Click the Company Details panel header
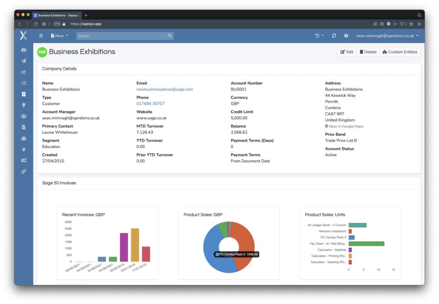Screen dimensions: 439x304 [229, 69]
